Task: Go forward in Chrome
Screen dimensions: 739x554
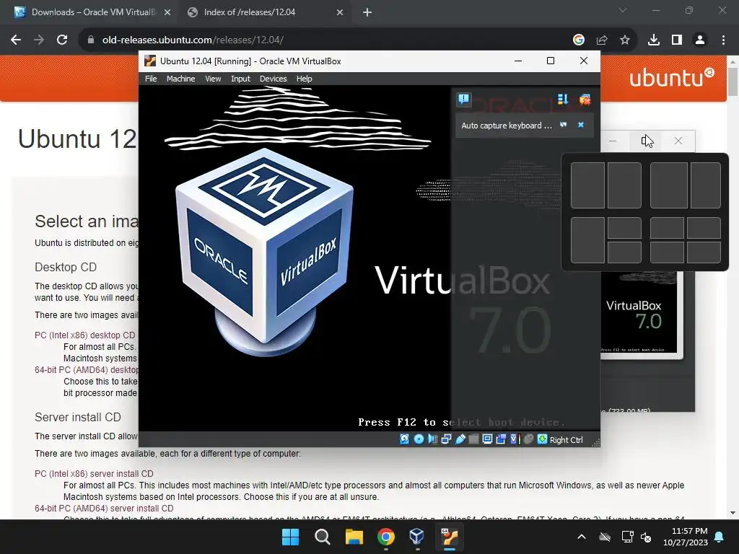Action: pyautogui.click(x=39, y=40)
